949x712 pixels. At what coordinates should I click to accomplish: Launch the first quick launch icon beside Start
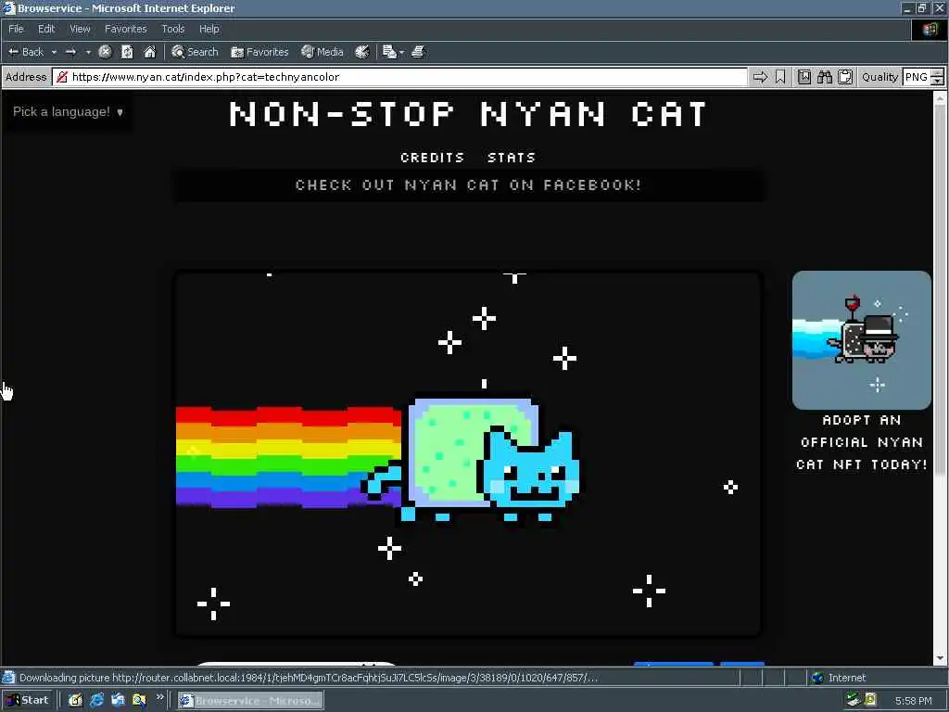[75, 701]
